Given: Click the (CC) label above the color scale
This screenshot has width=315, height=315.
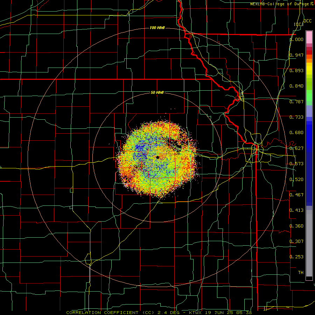Looking at the screenshot, I should [x=299, y=24].
